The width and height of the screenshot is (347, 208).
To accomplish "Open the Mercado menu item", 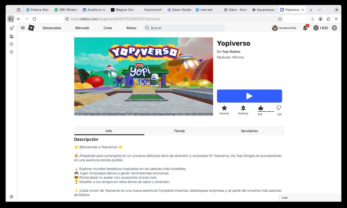I will (82, 28).
